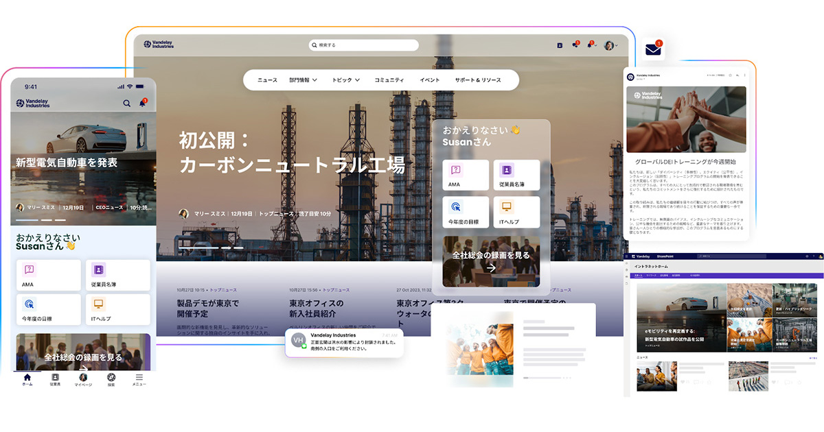Click the 全社総会の録画を見る button
The height and width of the screenshot is (432, 824).
click(x=490, y=260)
